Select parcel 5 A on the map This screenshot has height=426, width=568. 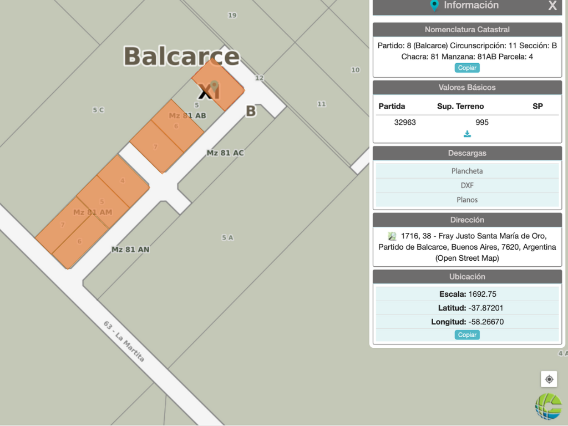click(227, 237)
